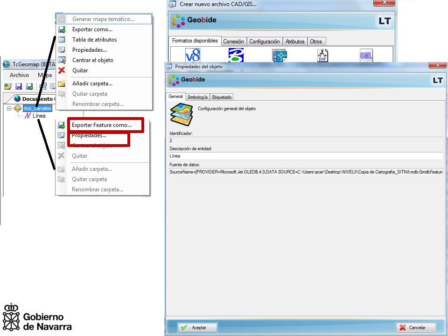Screen dimensions: 448x336
Task: Click the Documento tab globe icon
Action: coord(17,98)
